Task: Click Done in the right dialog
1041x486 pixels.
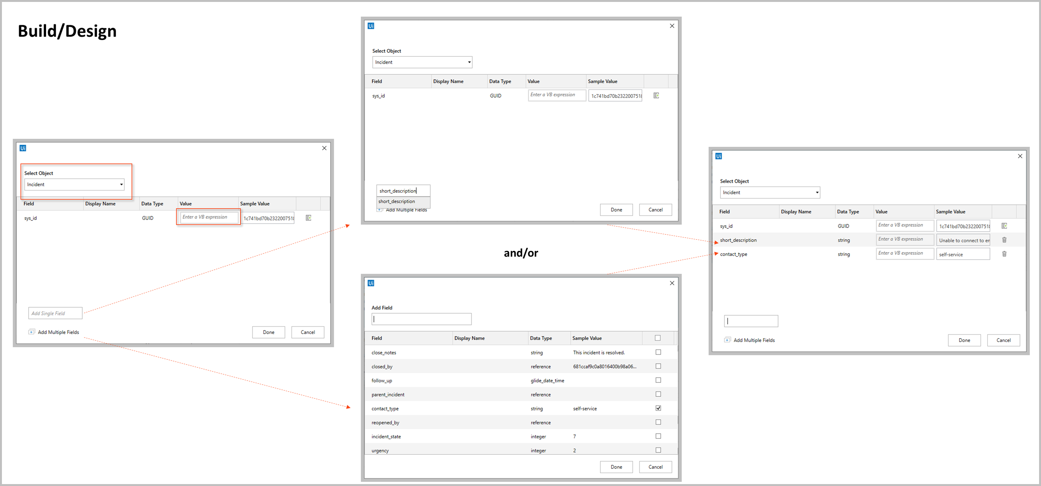Action: tap(965, 340)
